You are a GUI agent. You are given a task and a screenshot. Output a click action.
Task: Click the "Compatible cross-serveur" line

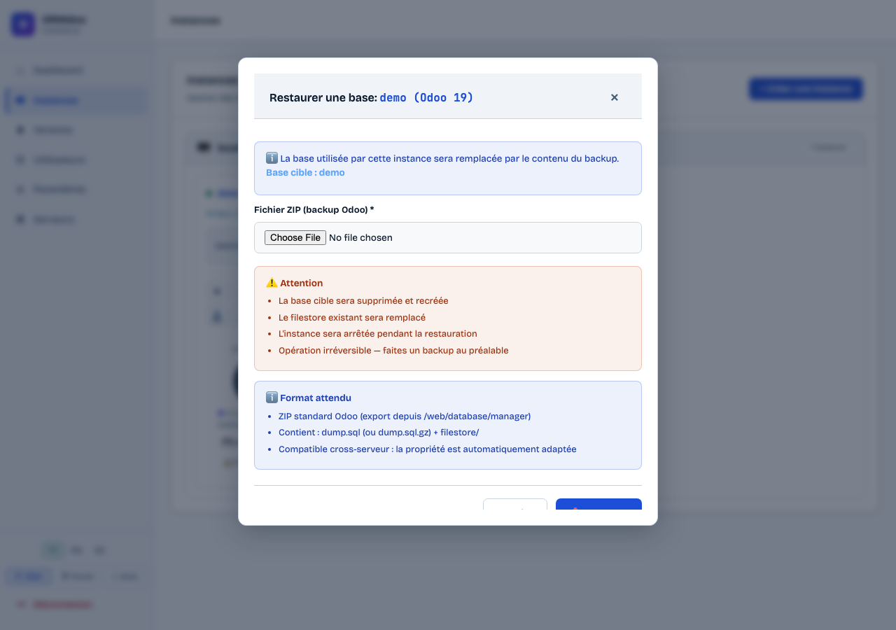[428, 449]
